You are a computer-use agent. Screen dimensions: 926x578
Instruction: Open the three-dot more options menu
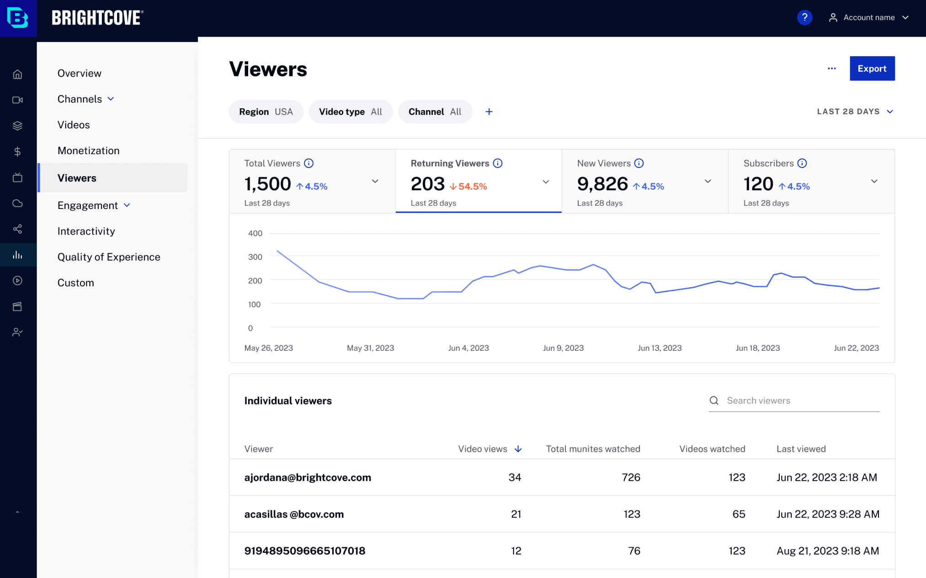[x=832, y=69]
